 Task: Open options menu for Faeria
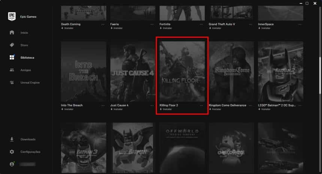pyautogui.click(x=152, y=25)
